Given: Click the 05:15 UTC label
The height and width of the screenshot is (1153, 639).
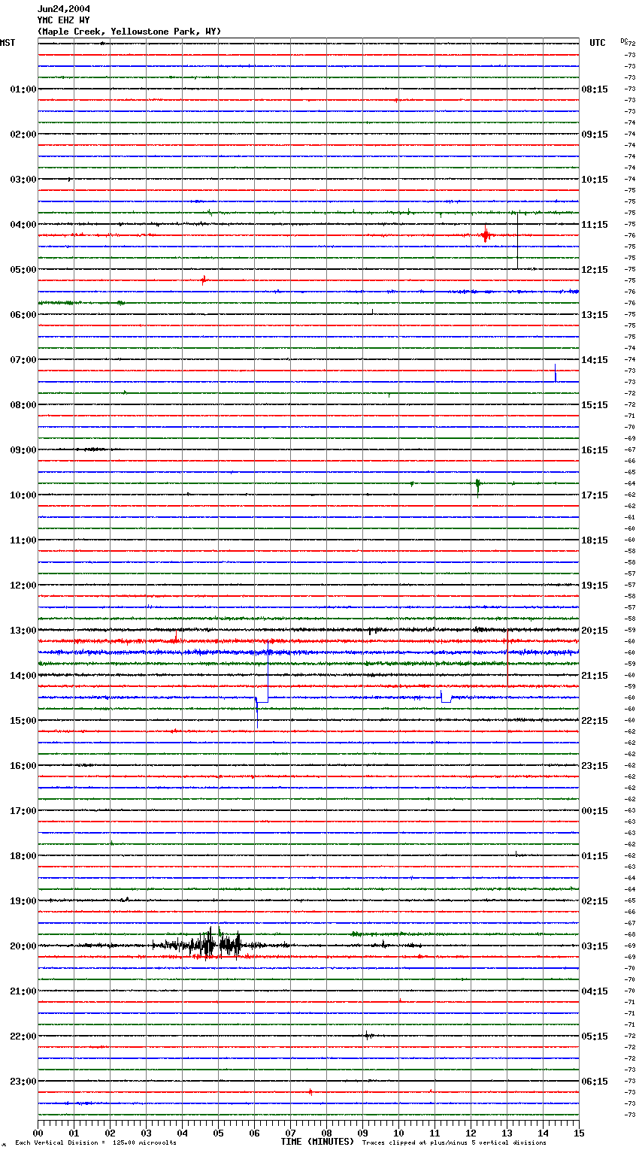Looking at the screenshot, I should [x=595, y=1036].
